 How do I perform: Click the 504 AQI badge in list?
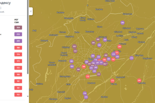(x=18, y=28)
